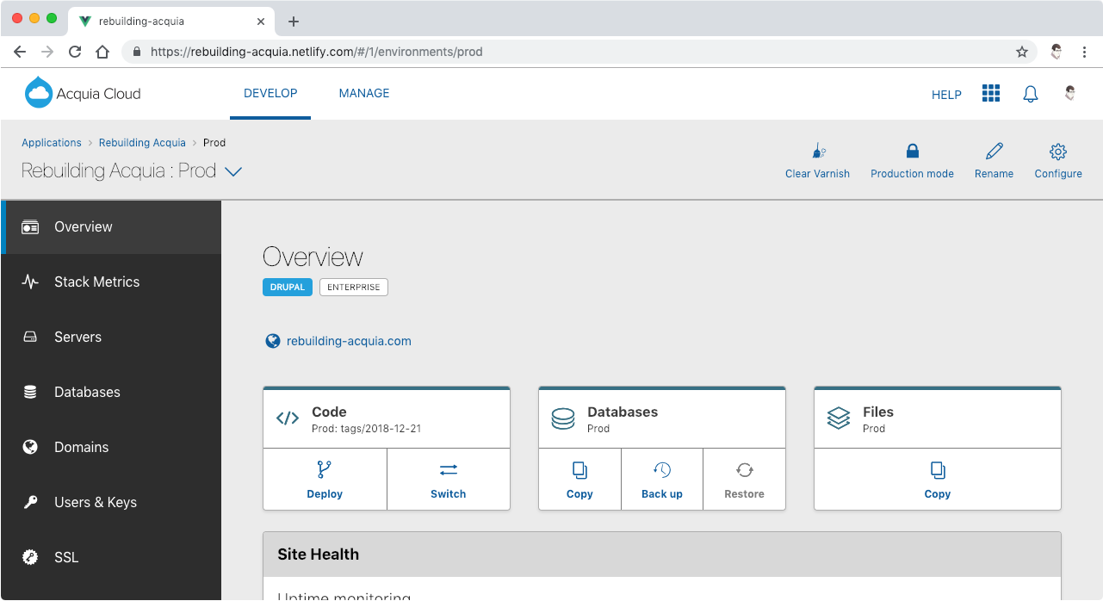Open the apps grid icon
Viewport: 1103px width, 601px height.
tap(991, 94)
